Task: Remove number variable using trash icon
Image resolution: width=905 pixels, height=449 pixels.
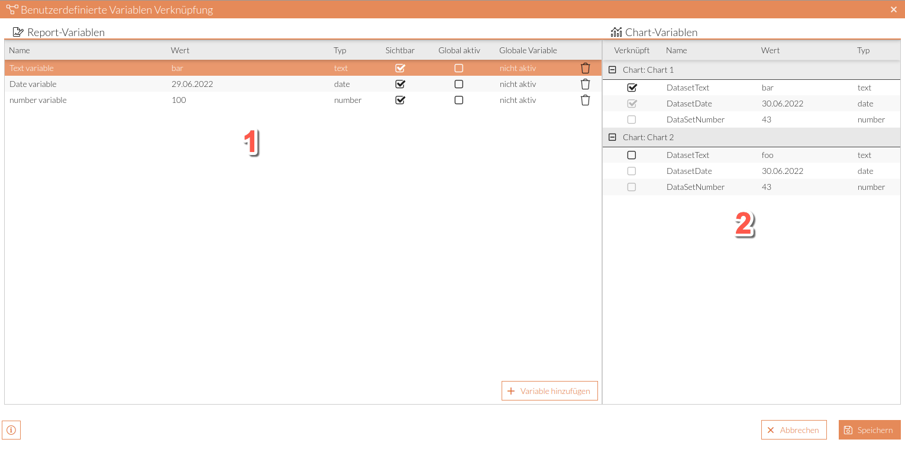Action: click(x=585, y=100)
